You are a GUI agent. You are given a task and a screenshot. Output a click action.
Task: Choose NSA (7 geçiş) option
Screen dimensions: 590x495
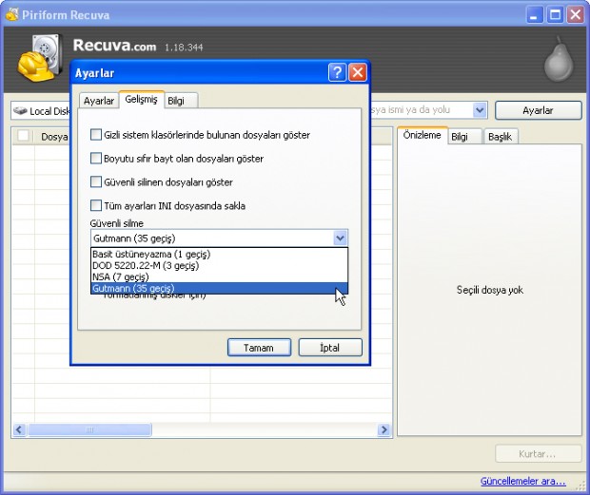(x=220, y=276)
